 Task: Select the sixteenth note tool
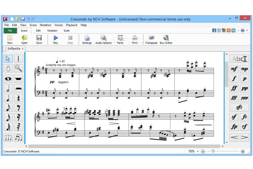tap(8, 117)
